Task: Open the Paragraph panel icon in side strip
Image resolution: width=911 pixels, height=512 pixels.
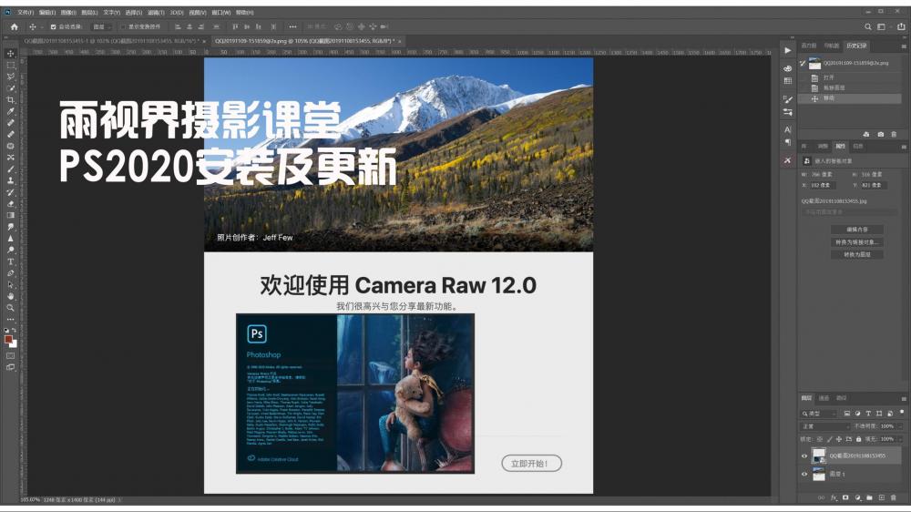Action: point(788,142)
